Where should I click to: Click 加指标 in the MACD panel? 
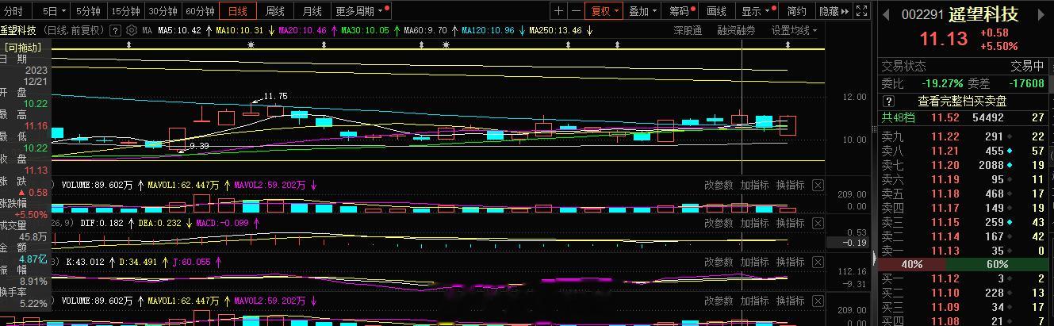tap(754, 224)
